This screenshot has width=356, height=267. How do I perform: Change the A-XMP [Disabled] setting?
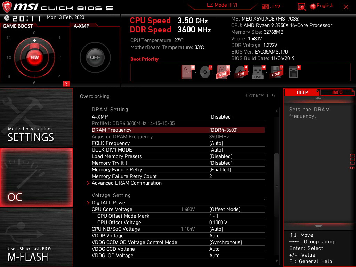(178, 117)
